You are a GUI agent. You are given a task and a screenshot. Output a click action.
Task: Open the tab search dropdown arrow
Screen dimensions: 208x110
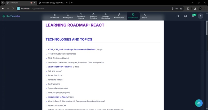pos(3,3)
